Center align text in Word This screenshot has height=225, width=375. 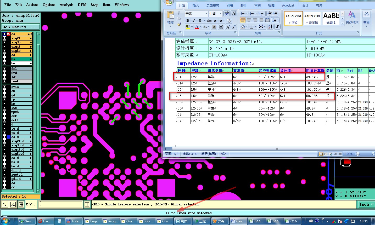(249, 20)
